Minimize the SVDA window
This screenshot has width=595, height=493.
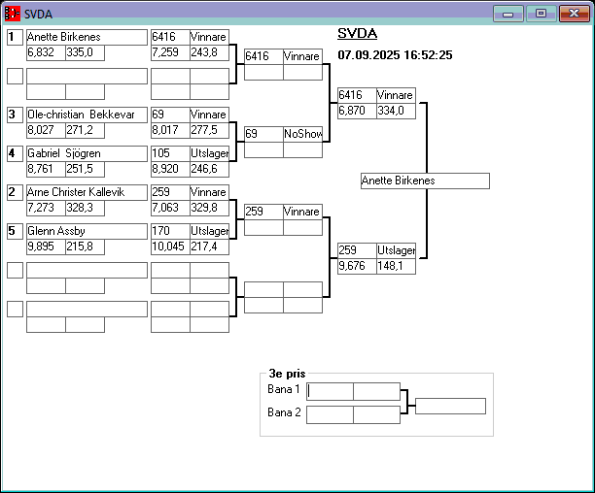(x=507, y=14)
